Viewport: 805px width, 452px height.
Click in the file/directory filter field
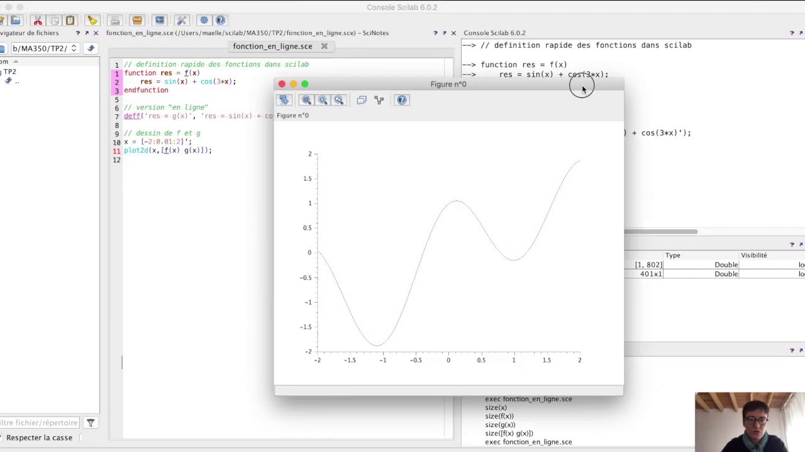(39, 423)
